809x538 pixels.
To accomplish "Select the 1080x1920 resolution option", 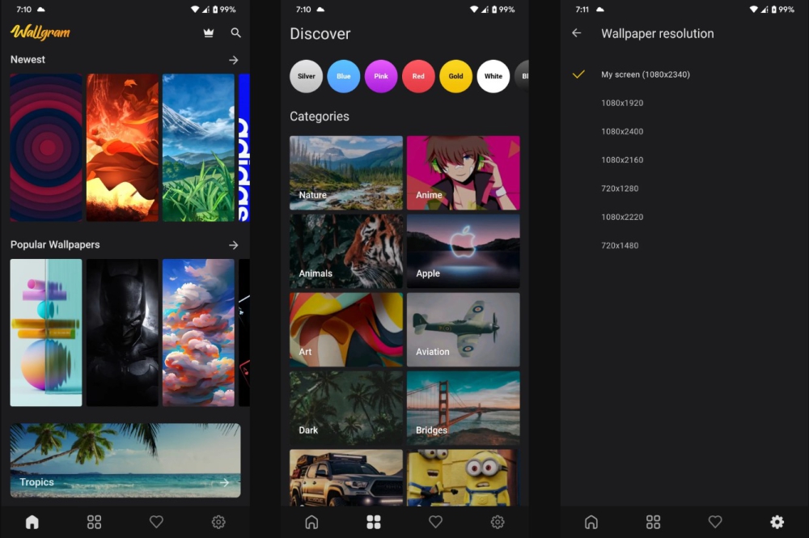I will point(622,103).
